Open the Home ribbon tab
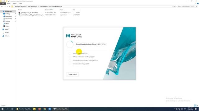This screenshot has height=111, width=199. (x=9, y=4)
